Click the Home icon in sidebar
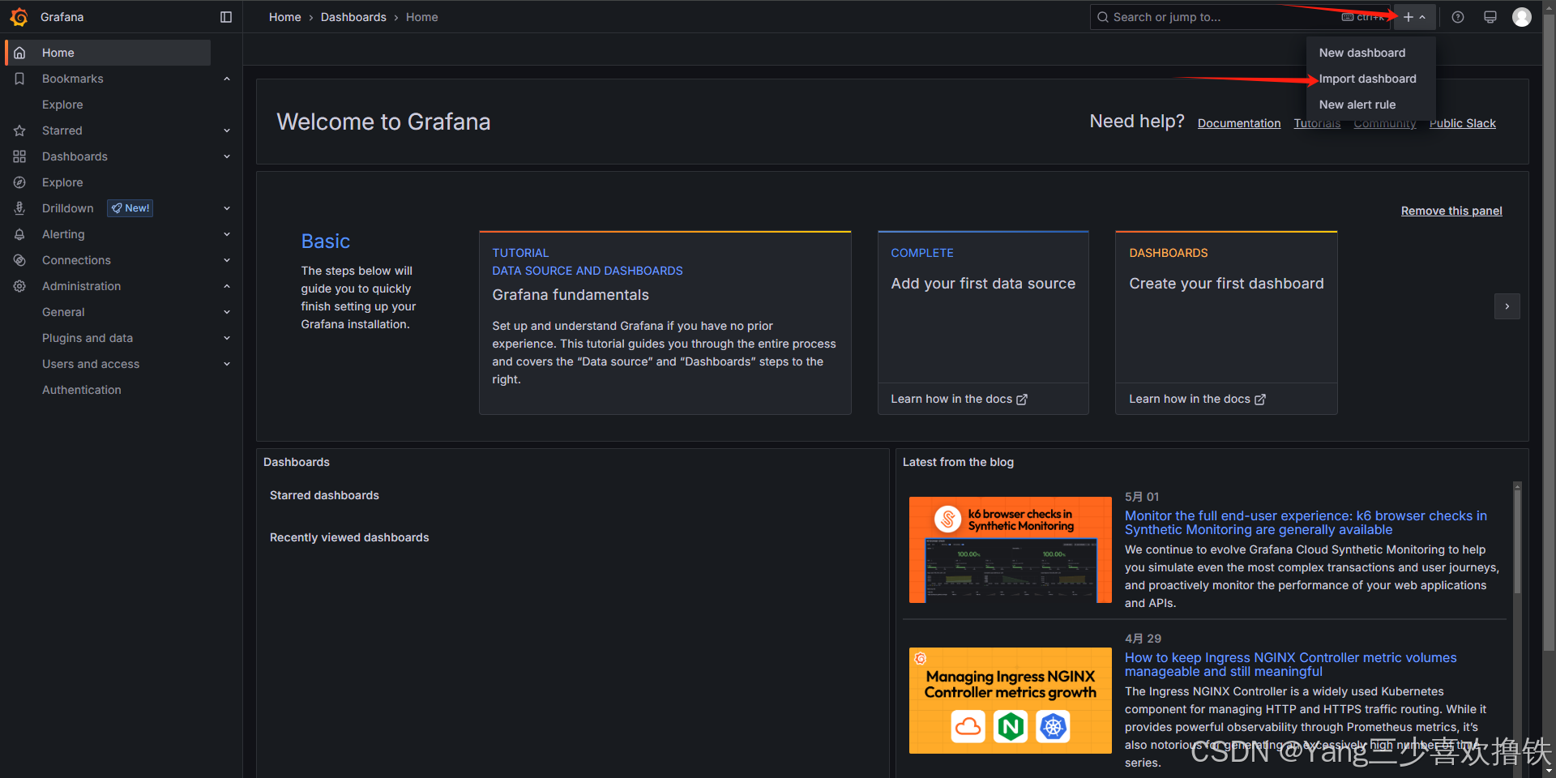Screen dimensions: 1556x778 click(19, 53)
